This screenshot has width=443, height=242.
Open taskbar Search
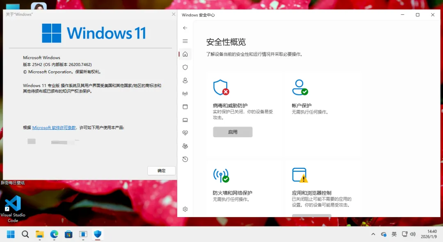[x=25, y=234]
